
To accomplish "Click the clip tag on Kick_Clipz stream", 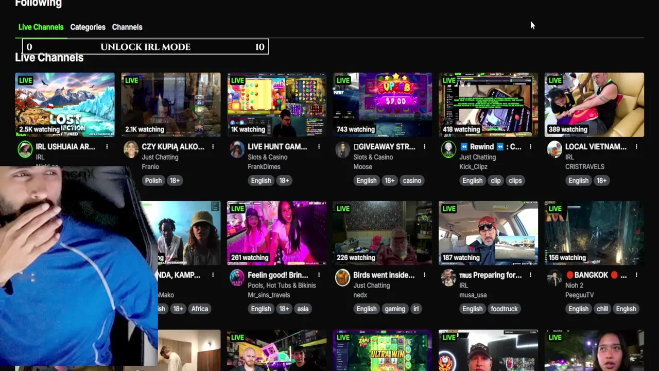I will [496, 180].
